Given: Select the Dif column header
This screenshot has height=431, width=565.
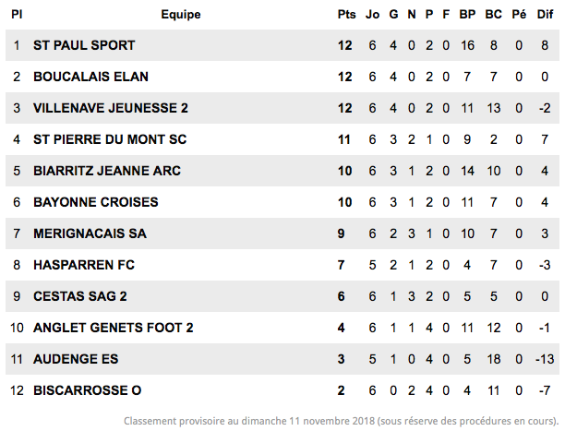Looking at the screenshot, I should click(x=545, y=15).
